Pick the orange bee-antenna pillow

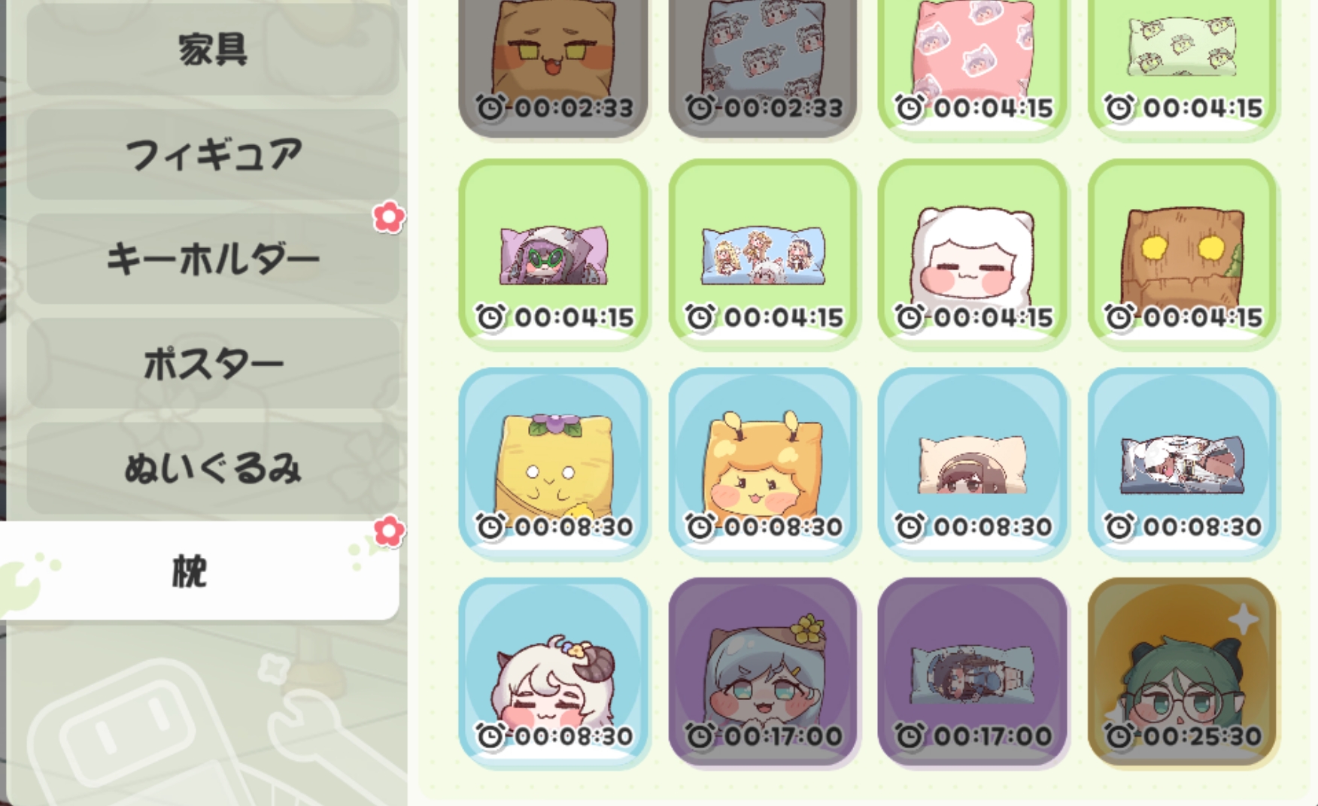pos(763,463)
